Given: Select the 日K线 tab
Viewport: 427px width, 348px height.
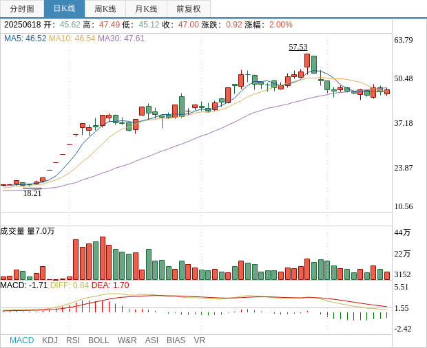Looking at the screenshot, I should [x=64, y=9].
